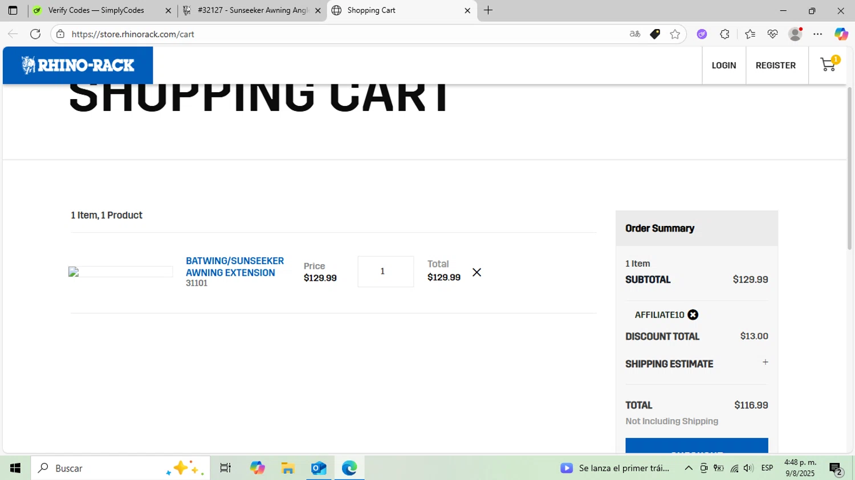Close the #32127 Sunseeker Awning tab
The image size is (855, 480).
click(318, 10)
